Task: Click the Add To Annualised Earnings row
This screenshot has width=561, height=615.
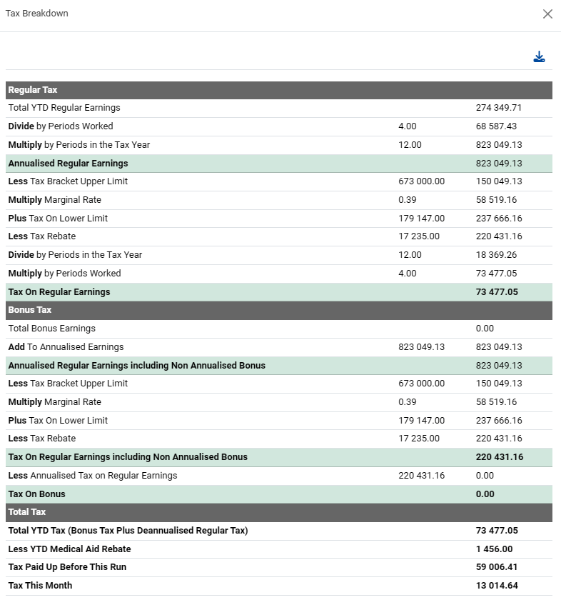Action: 66,347
